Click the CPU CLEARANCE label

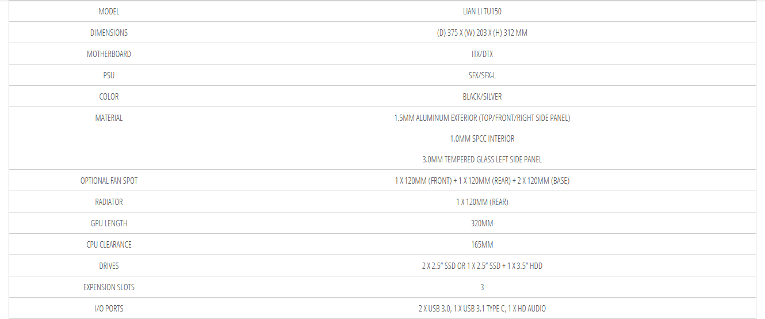pos(109,245)
